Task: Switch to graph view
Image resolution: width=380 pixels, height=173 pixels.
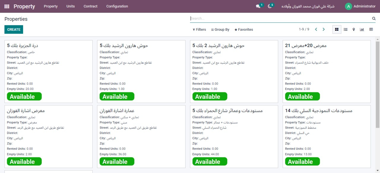Action: (362, 30)
